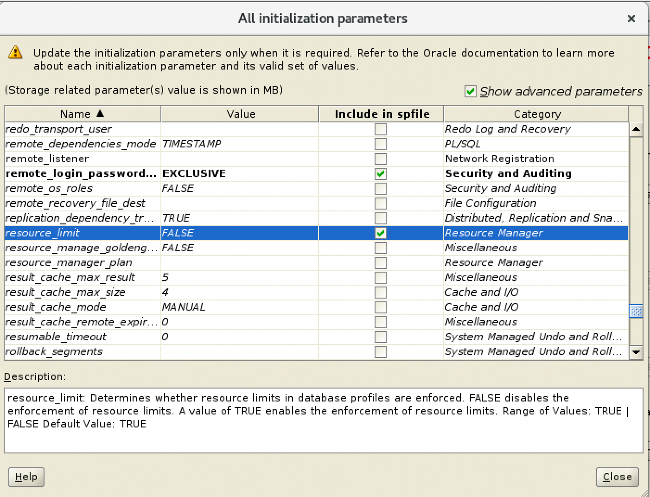
Task: Toggle Show advanced parameters checkbox
Action: [x=471, y=91]
